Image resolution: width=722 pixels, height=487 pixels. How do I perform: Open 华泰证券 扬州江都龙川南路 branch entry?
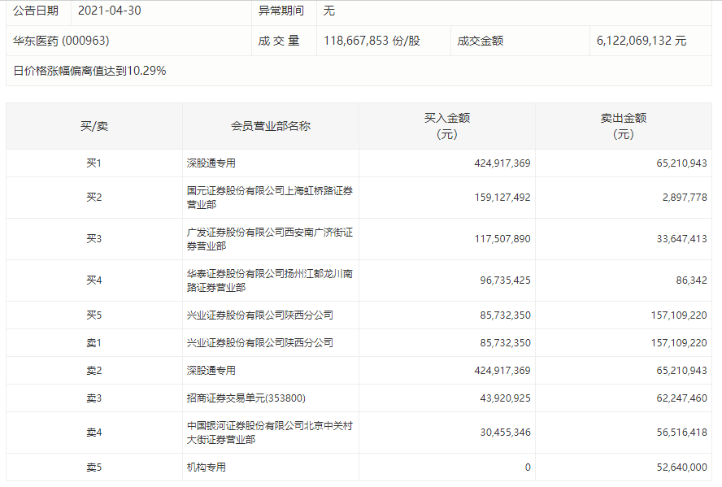(x=269, y=280)
